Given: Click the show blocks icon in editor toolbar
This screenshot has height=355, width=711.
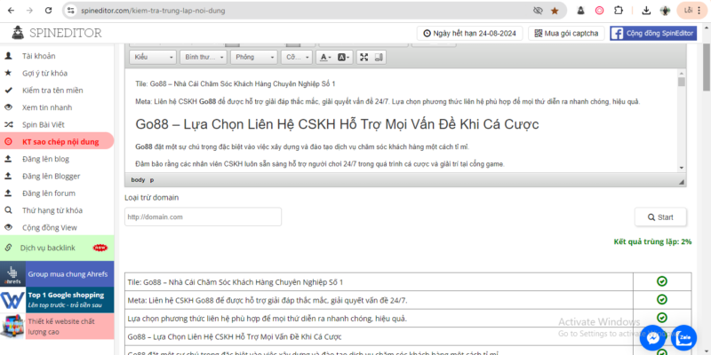Looking at the screenshot, I should click(x=382, y=57).
